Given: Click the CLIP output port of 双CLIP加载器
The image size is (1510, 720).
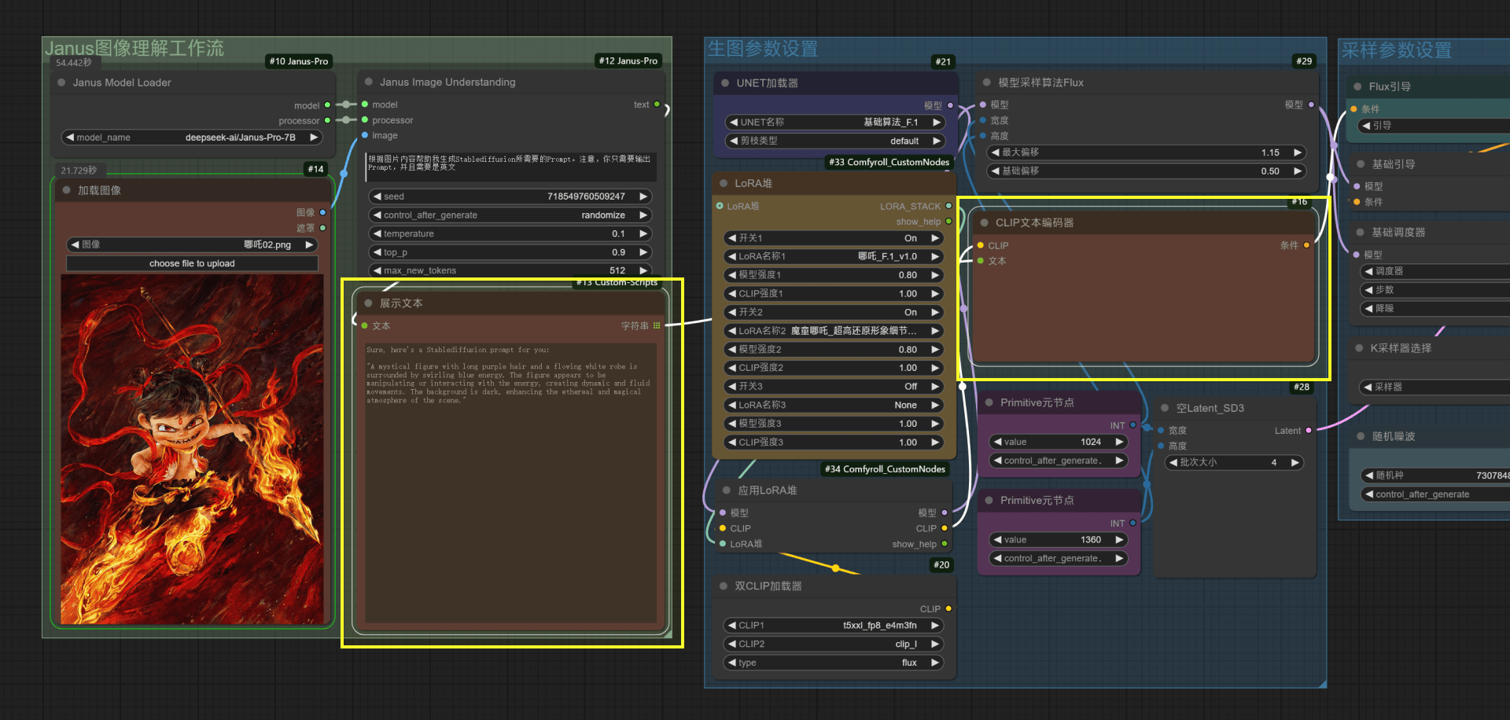Looking at the screenshot, I should coord(948,609).
